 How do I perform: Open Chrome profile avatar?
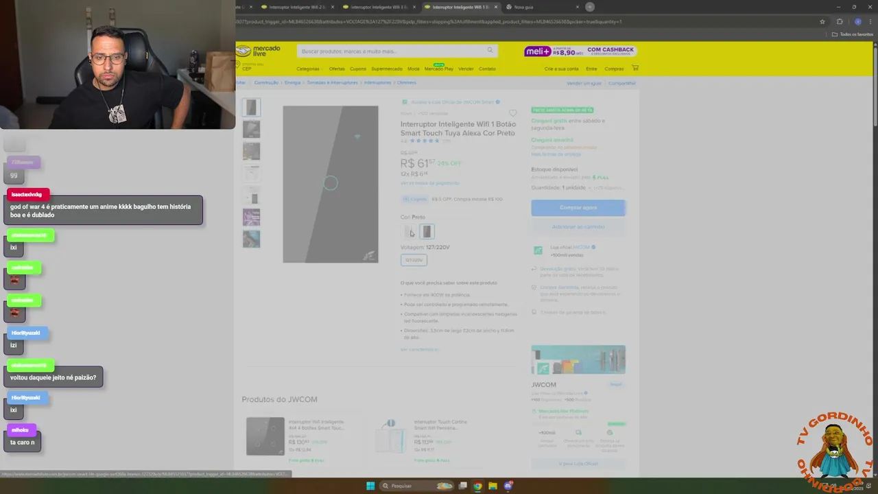[857, 21]
